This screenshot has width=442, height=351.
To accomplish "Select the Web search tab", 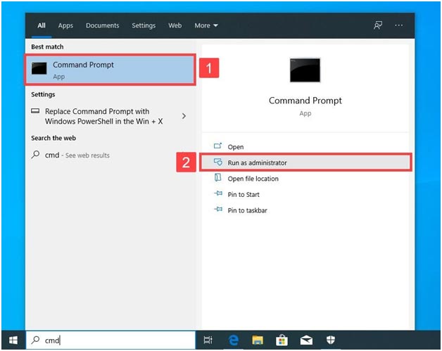I will point(175,25).
